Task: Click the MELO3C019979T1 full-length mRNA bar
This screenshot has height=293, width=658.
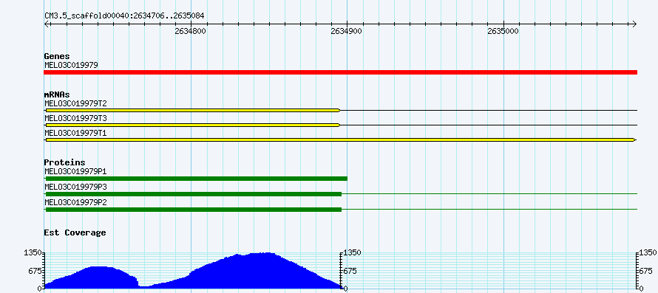Action: tap(340, 139)
